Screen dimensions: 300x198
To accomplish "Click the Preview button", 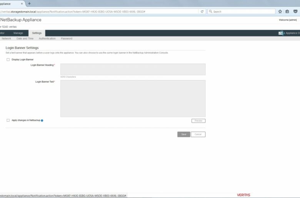I will [x=198, y=121].
